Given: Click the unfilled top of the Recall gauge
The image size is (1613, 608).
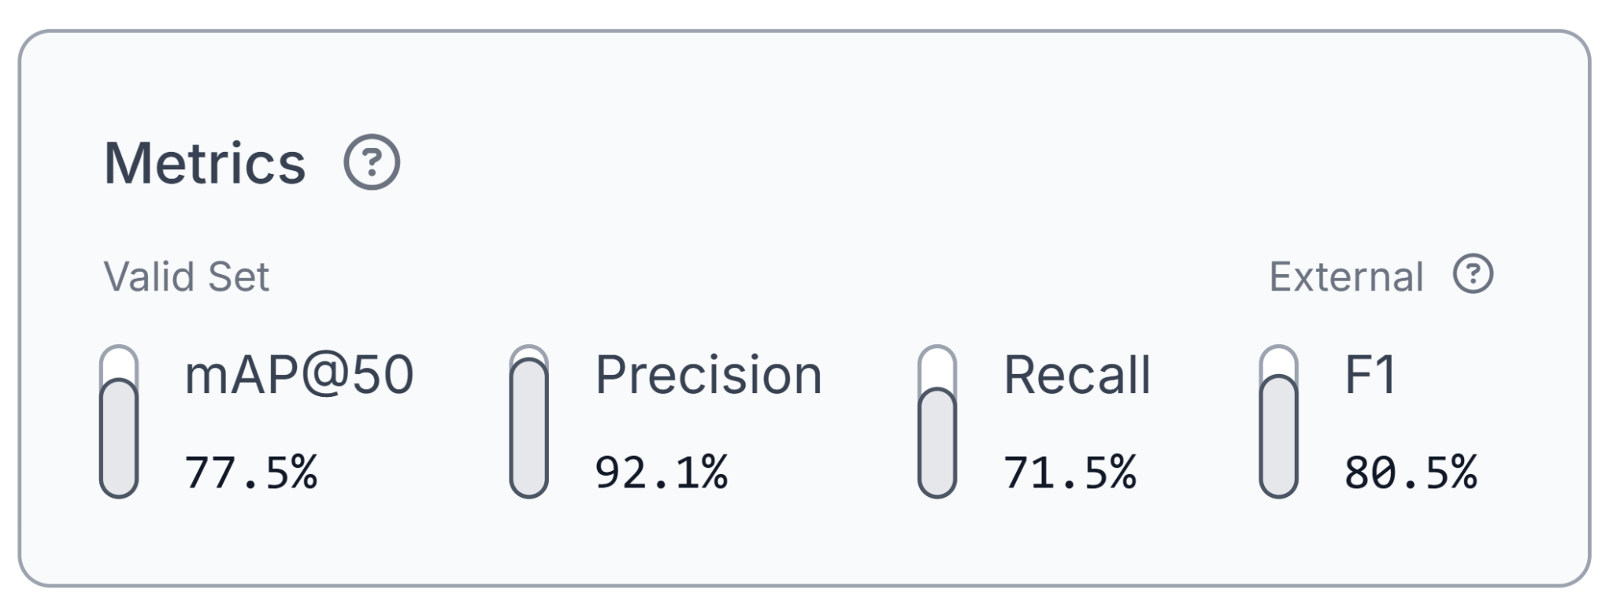Looking at the screenshot, I should [x=937, y=367].
